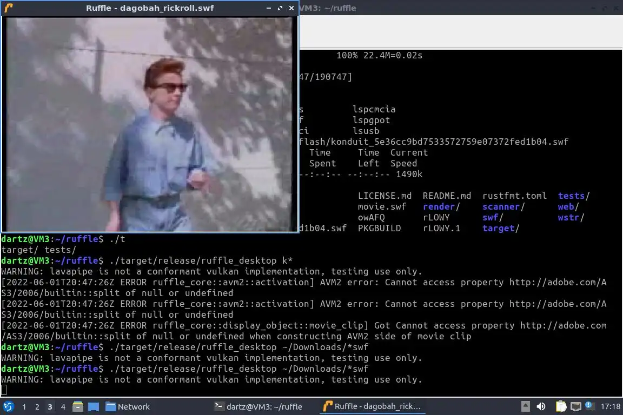Open the clipboard manager tray icon
Viewport: 623px width, 415px height.
(561, 406)
